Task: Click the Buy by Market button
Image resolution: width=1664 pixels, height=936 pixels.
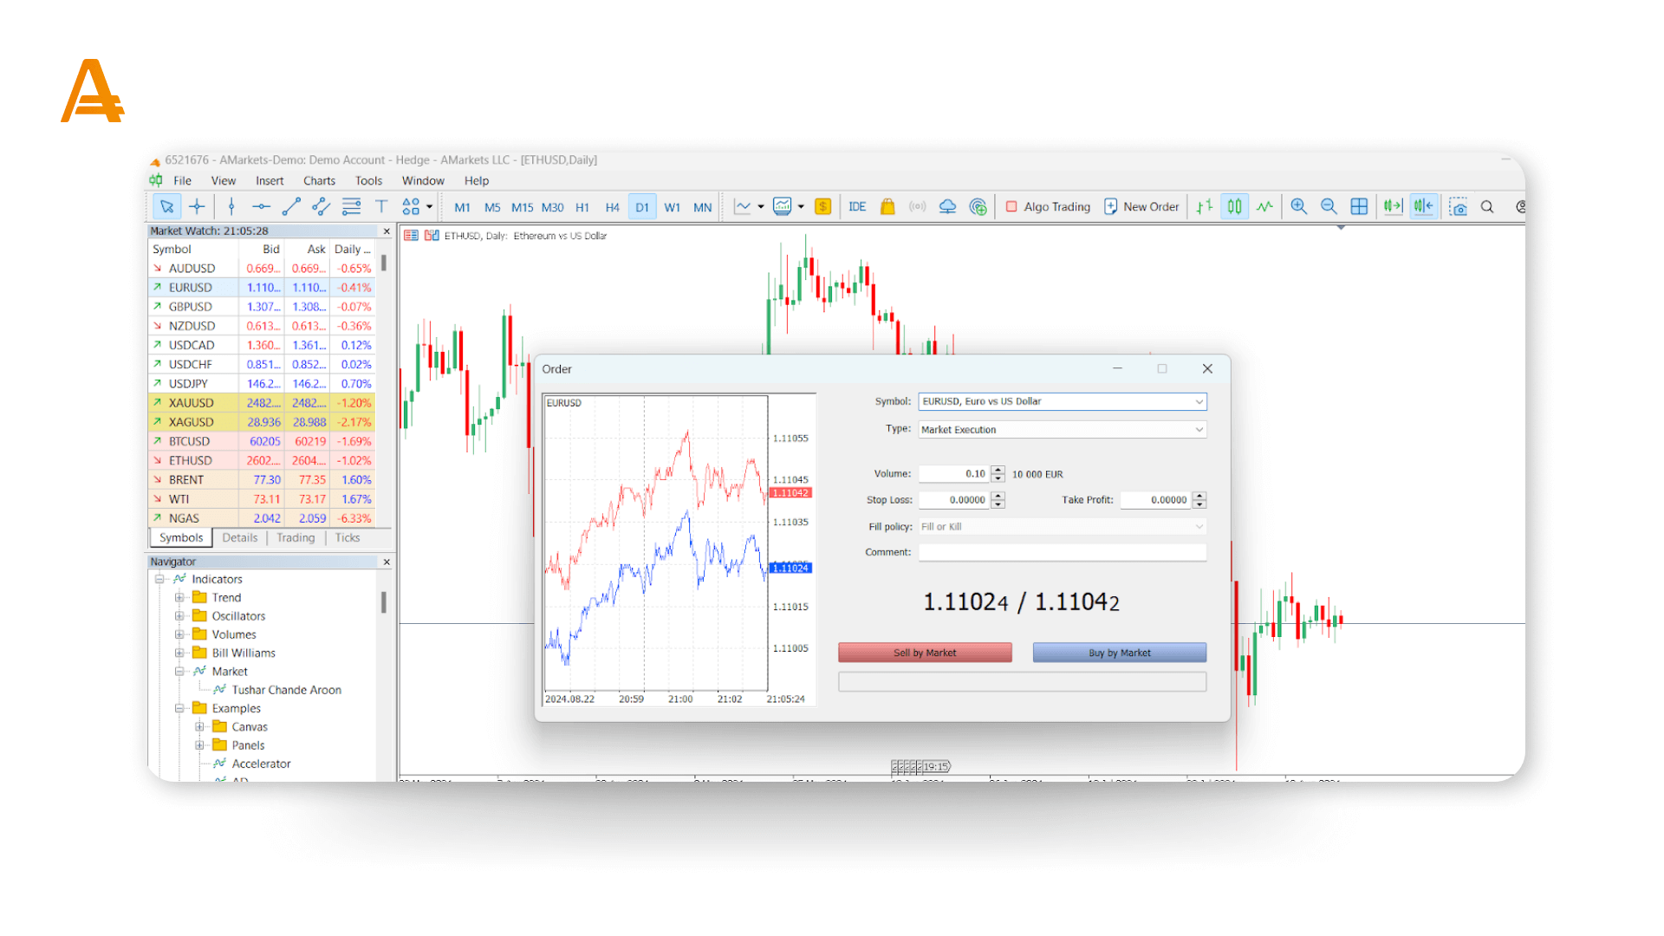Action: pyautogui.click(x=1119, y=653)
